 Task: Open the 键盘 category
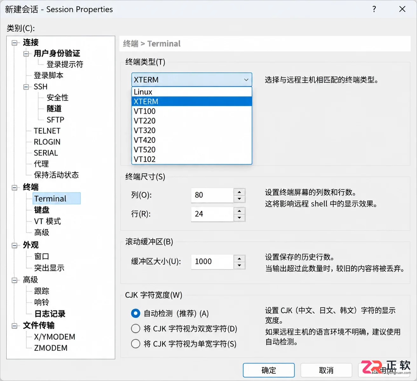(x=42, y=210)
